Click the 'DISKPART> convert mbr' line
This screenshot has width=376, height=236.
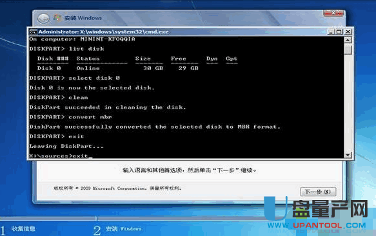click(71, 117)
